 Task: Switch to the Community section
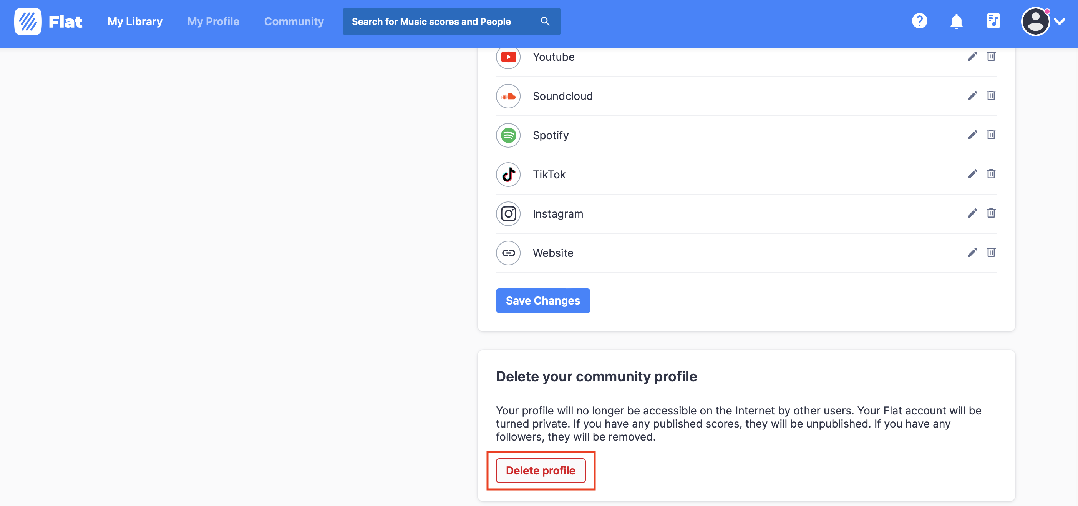(294, 22)
